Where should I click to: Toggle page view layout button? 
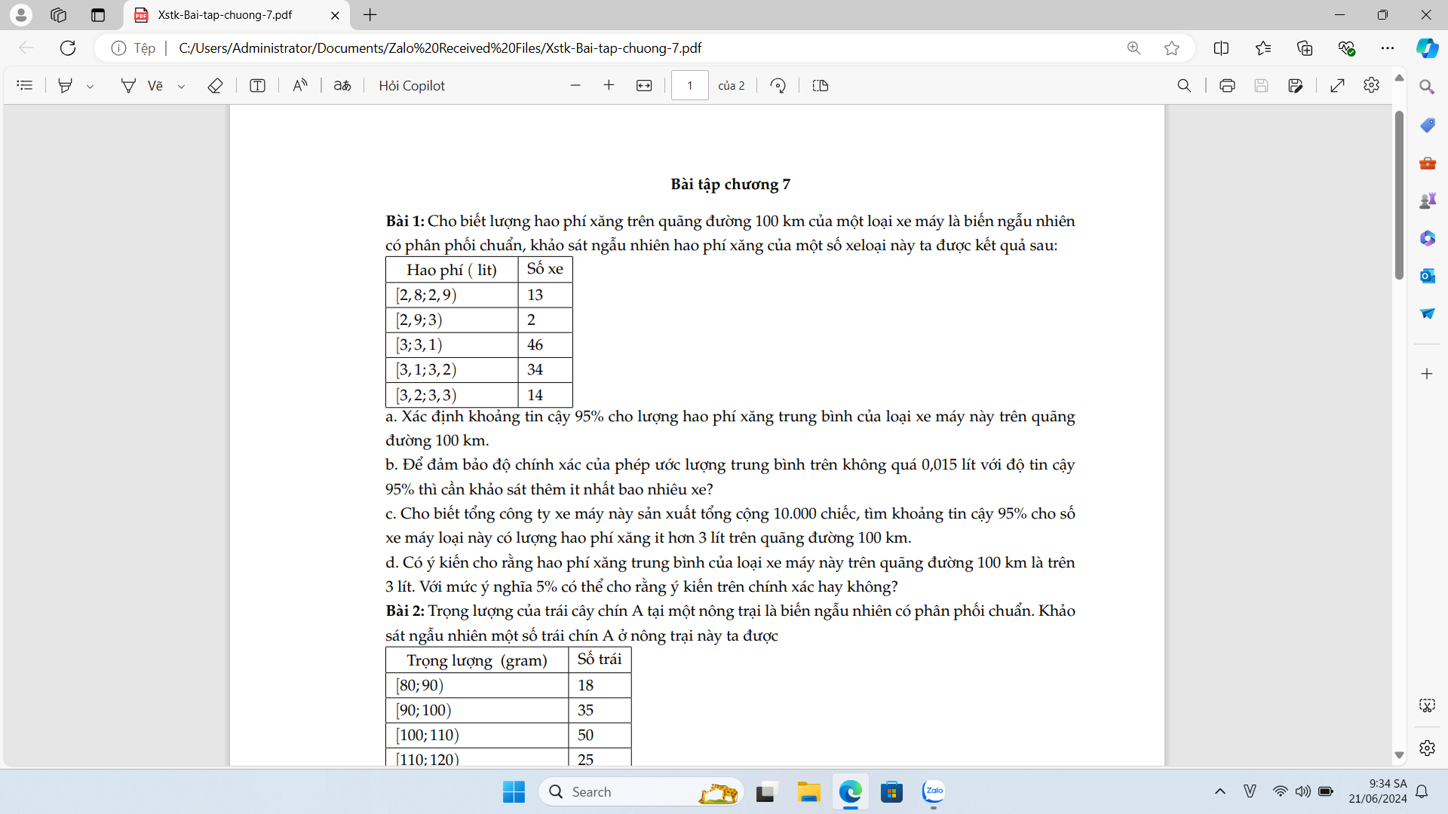click(821, 85)
